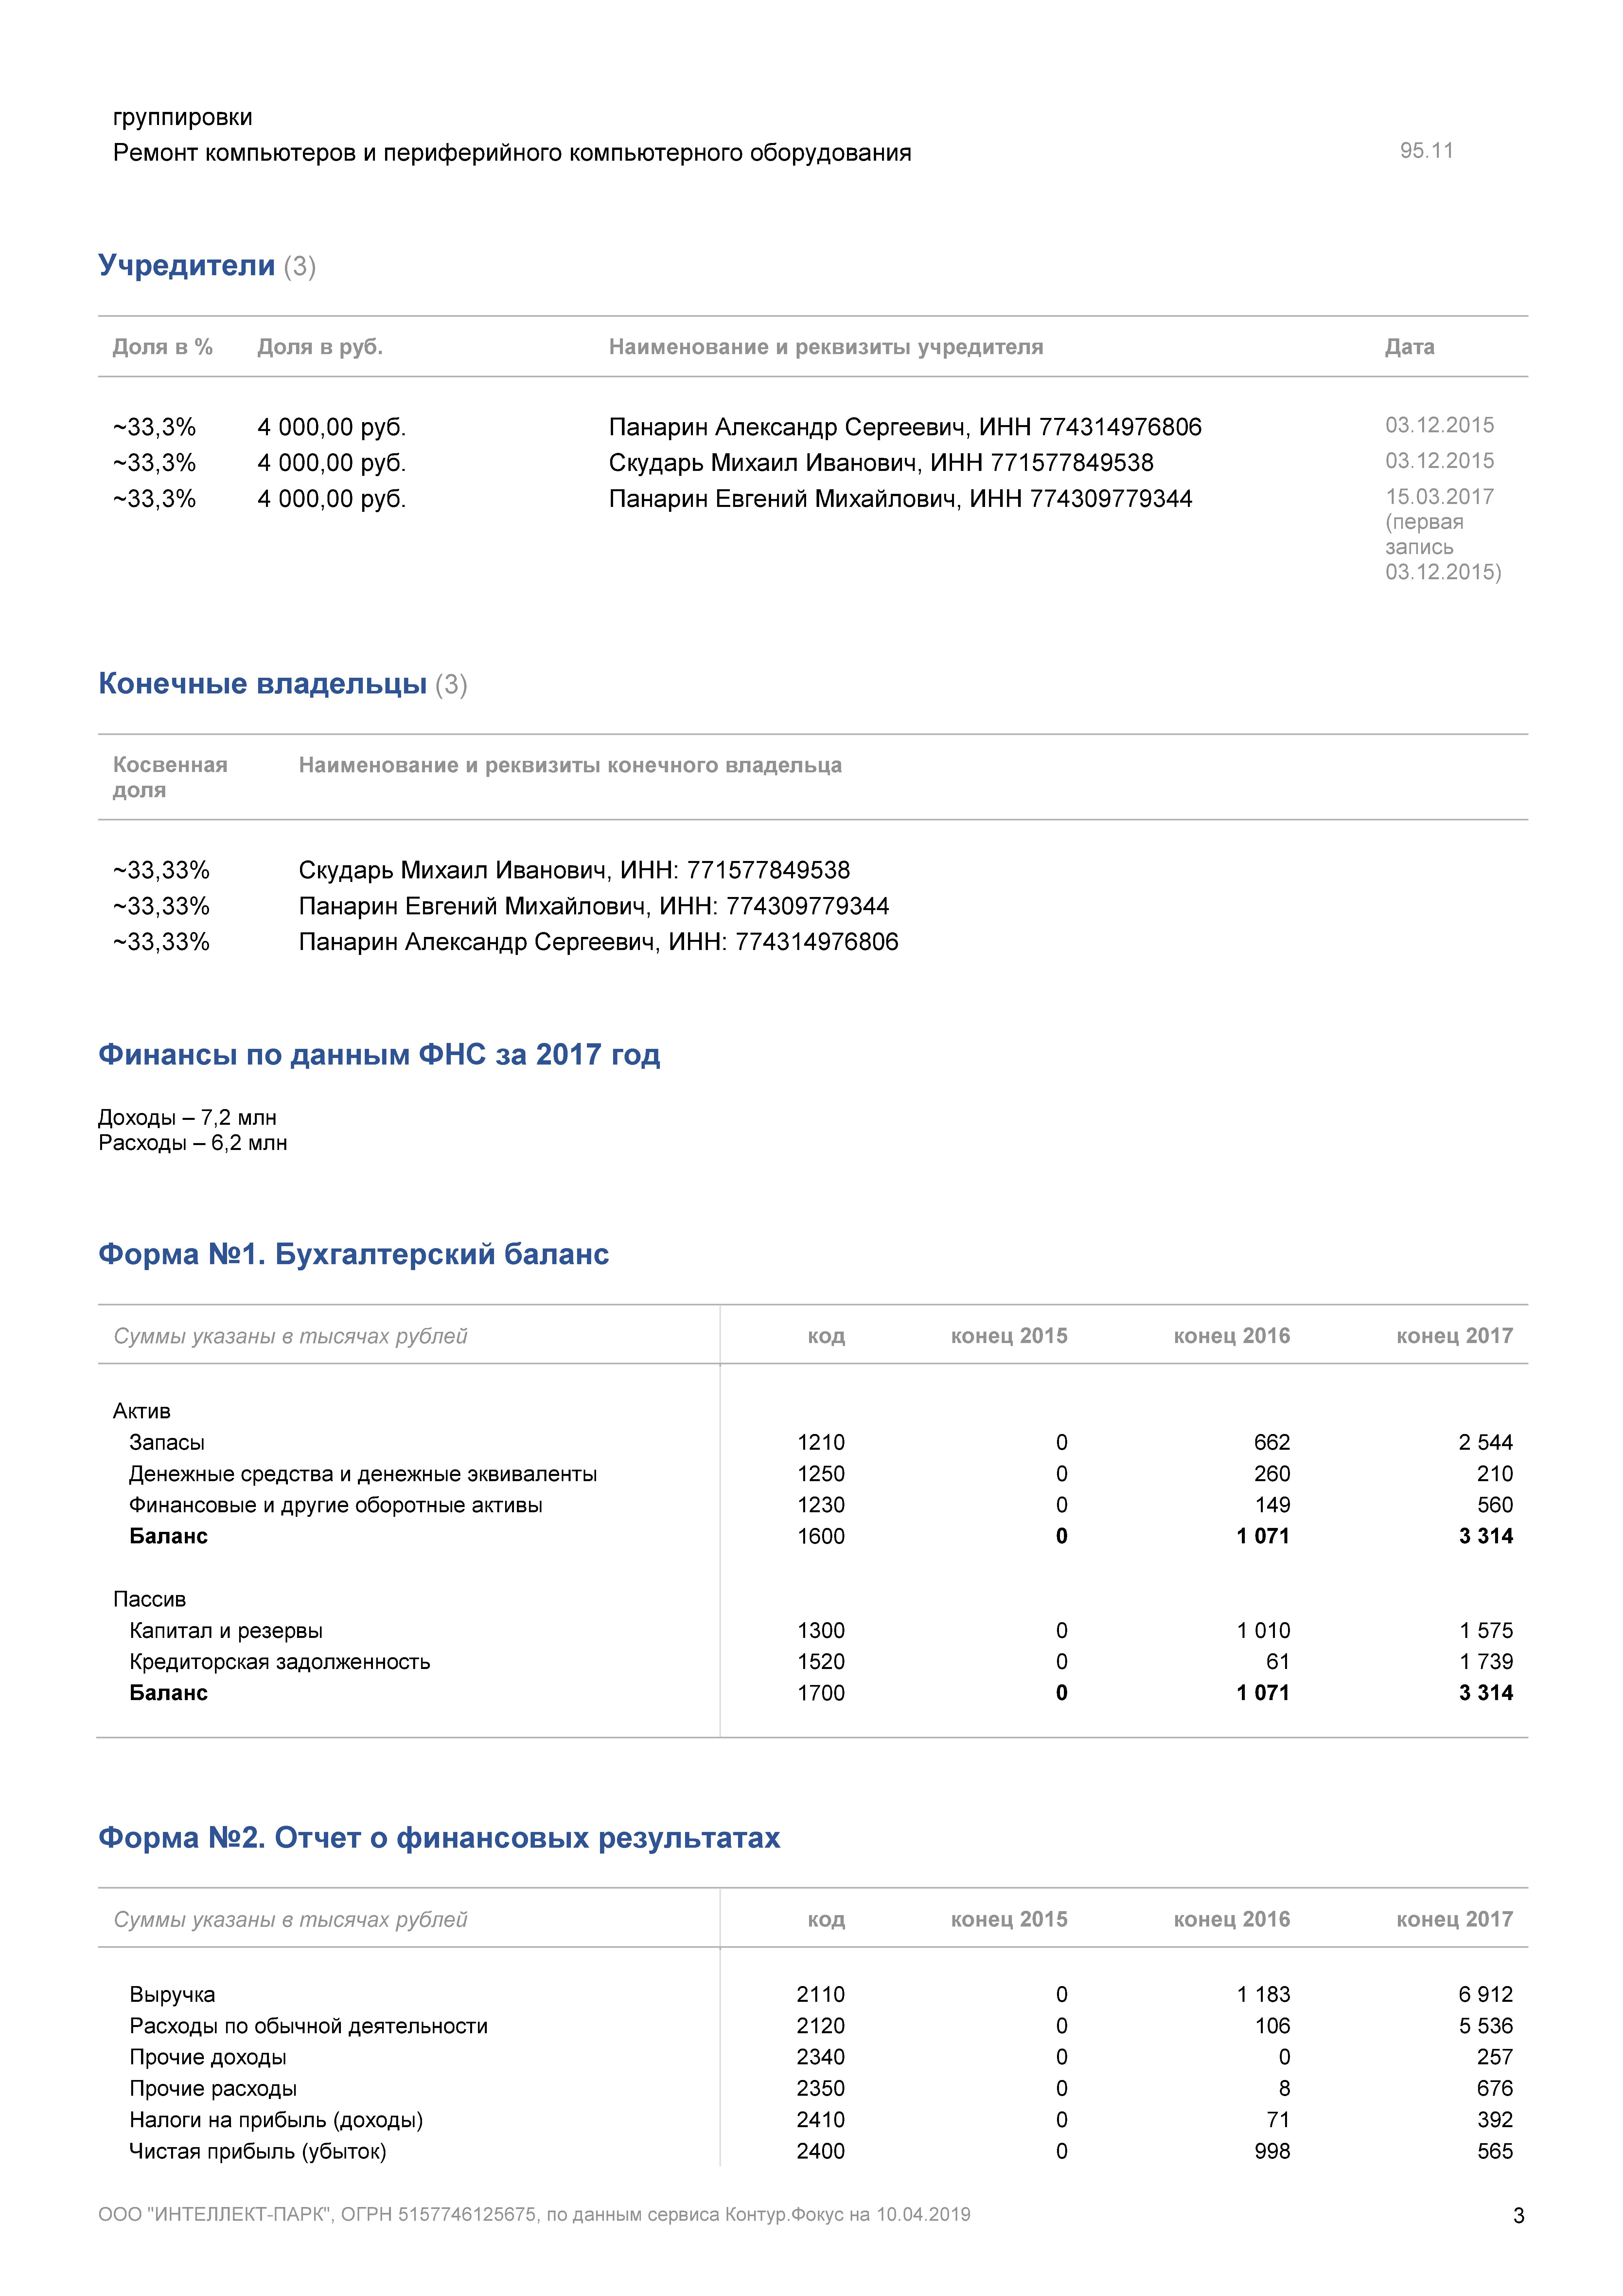Viewport: 1623px width, 2296px height.
Task: Click 'Чистая прибыль (убыток)' row label
Action: coord(258,2152)
